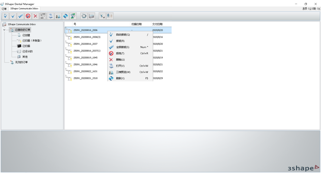Screen dimensions: 321x173
Task: Click the open order toolbar icon
Action: (x=51, y=16)
